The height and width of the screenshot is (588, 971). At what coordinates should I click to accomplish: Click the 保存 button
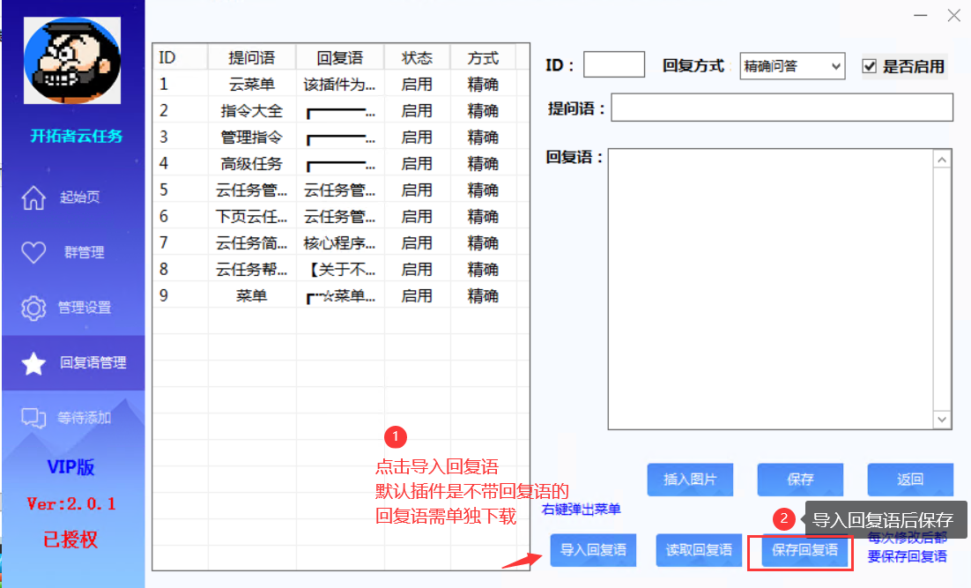click(x=800, y=480)
